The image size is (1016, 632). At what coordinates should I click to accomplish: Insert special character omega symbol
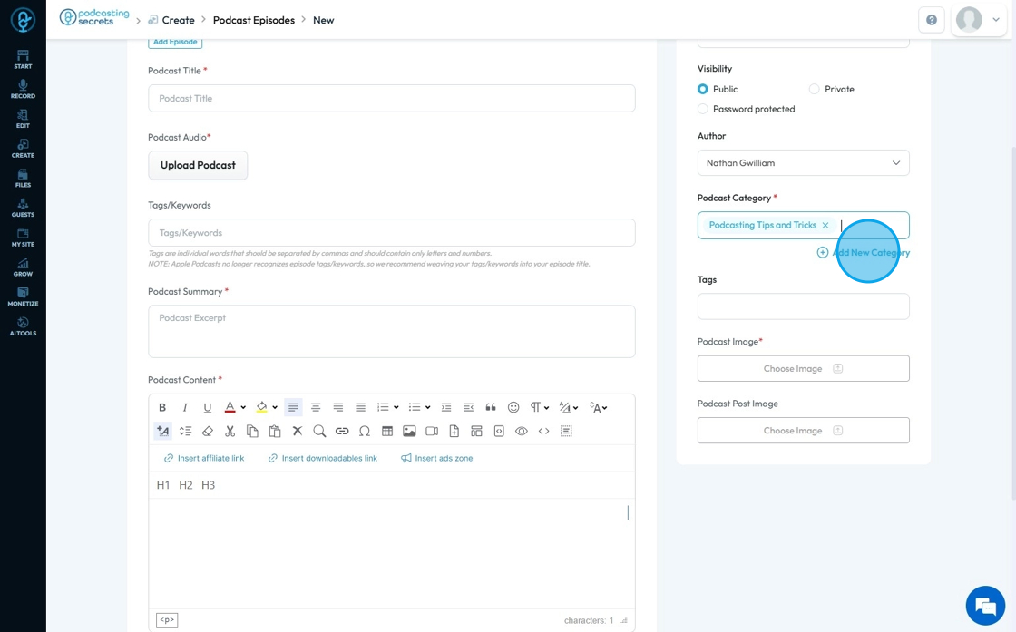click(x=364, y=432)
